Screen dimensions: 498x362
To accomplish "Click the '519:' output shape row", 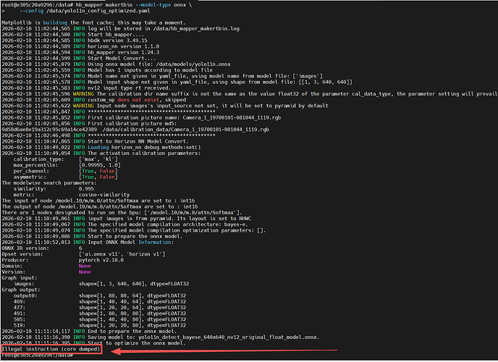I will pos(100,325).
